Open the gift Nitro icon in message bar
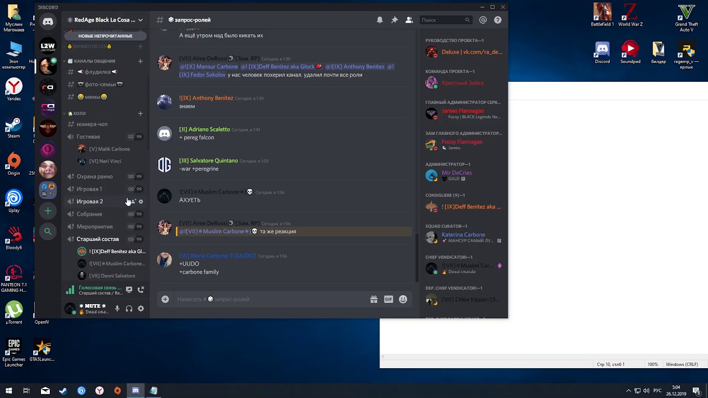 374,299
